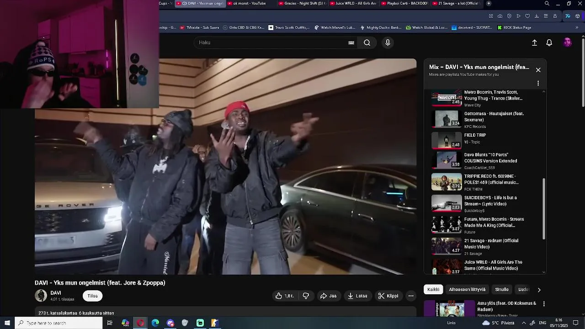Open the DAVI channel name link

(56, 293)
